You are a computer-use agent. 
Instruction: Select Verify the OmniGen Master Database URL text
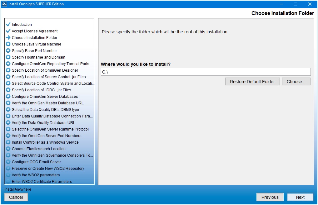tap(48, 103)
